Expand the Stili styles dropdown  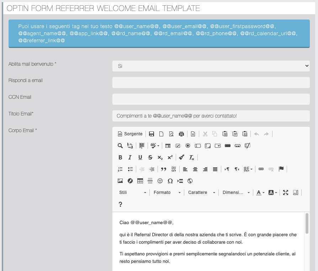coord(133,193)
